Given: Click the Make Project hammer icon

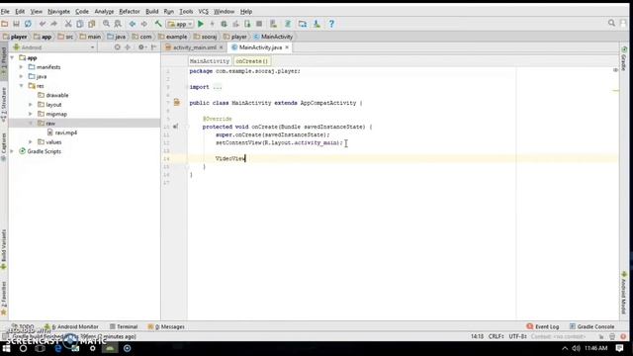Looking at the screenshot, I should coord(158,24).
